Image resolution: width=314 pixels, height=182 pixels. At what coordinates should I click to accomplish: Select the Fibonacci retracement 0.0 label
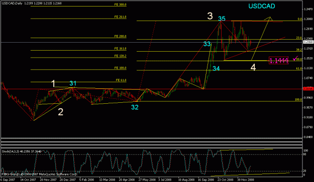[x=300, y=19]
